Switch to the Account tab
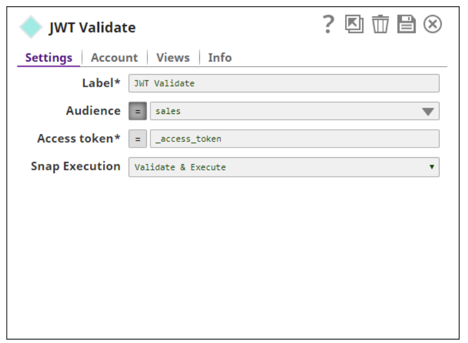This screenshot has width=468, height=343. click(114, 58)
